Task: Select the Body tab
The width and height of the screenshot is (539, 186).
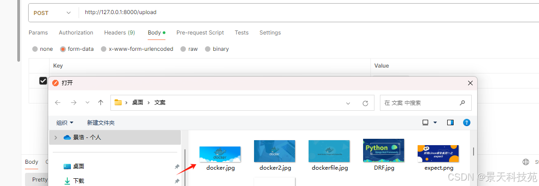Action: [x=156, y=33]
